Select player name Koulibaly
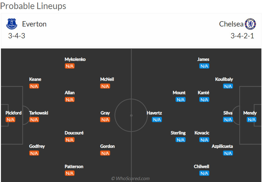 (x=224, y=79)
